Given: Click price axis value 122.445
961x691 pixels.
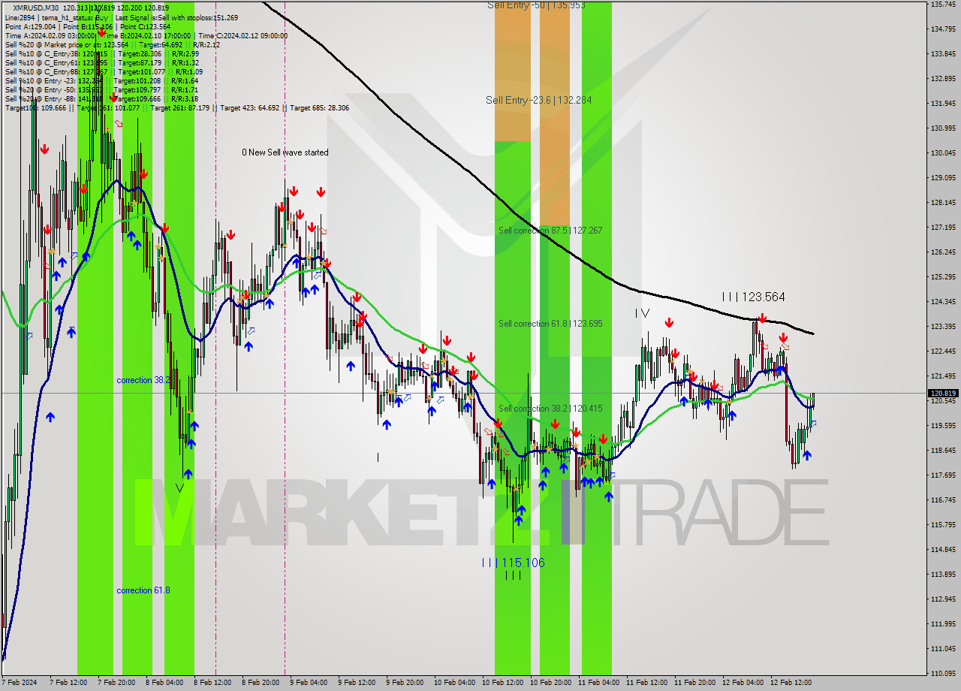Looking at the screenshot, I should [x=943, y=352].
